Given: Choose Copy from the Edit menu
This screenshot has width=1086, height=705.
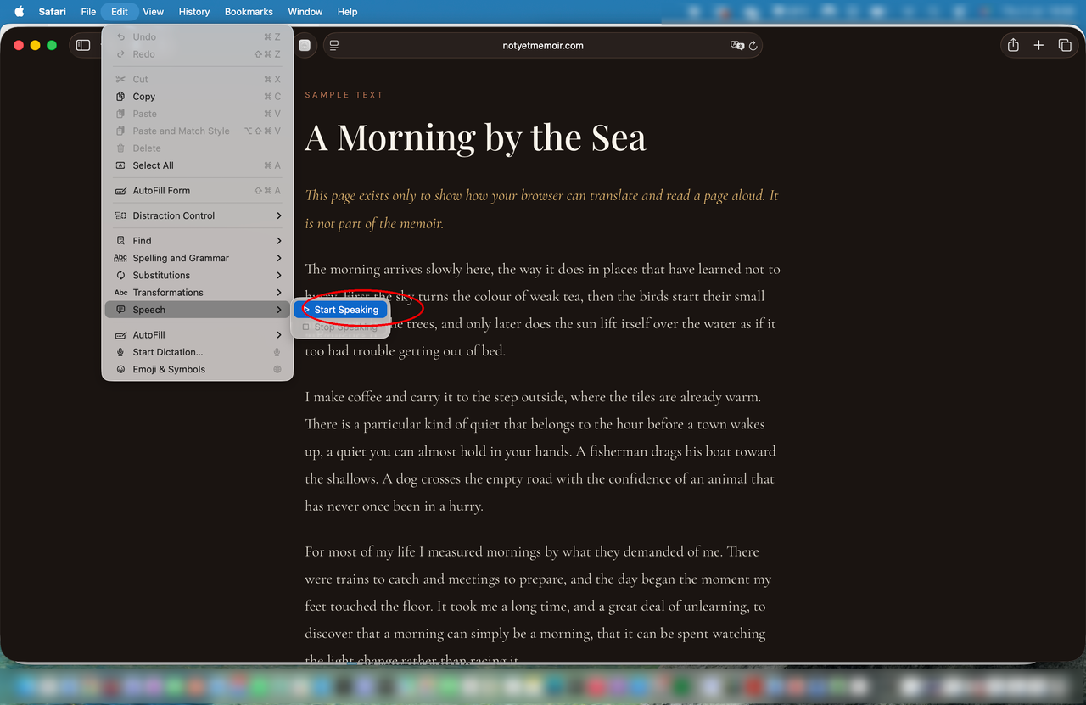Looking at the screenshot, I should (x=198, y=97).
